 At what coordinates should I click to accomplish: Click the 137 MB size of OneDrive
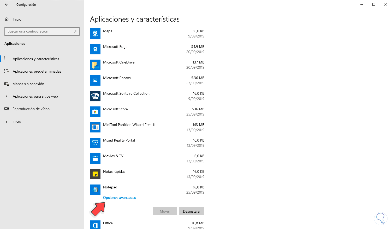point(199,62)
